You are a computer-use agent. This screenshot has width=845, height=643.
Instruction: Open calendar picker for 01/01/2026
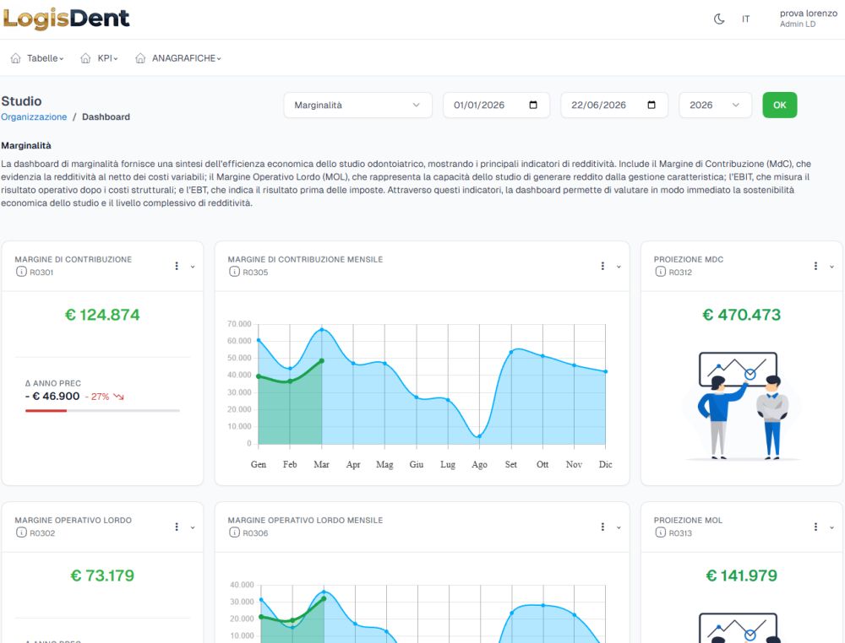click(533, 105)
